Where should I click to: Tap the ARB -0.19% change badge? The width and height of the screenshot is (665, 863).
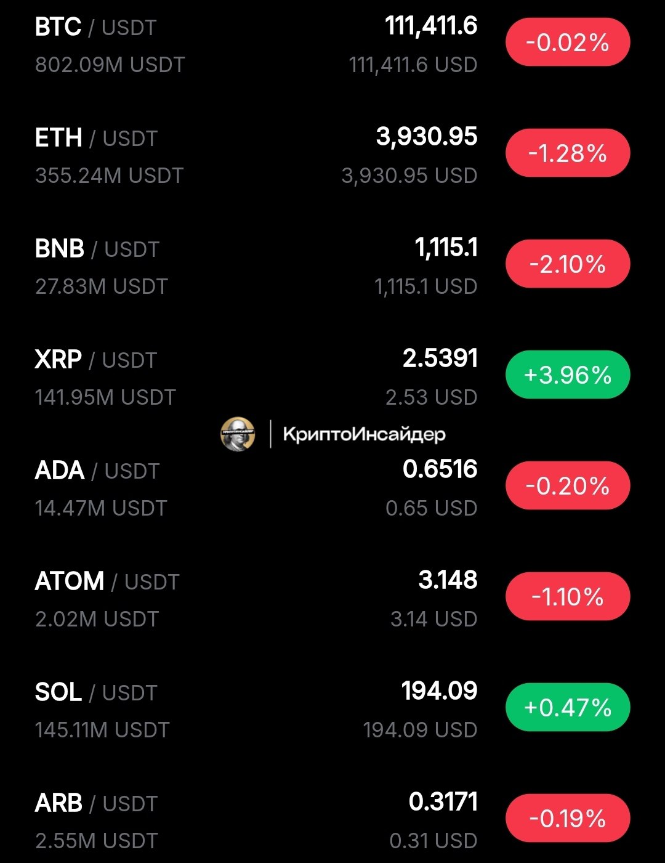click(568, 819)
